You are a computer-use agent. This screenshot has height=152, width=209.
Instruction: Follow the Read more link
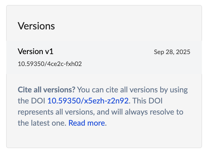point(87,123)
